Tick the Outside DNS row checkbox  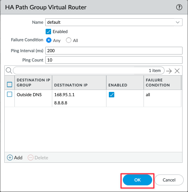click(9, 94)
